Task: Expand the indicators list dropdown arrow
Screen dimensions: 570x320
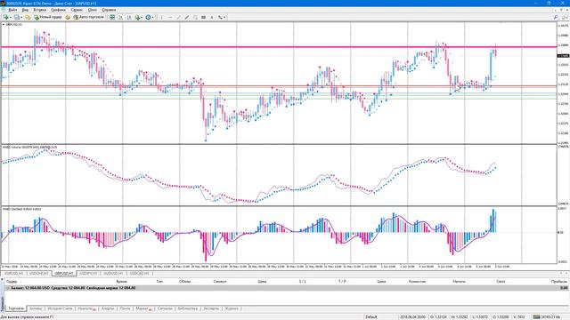Action: [x=142, y=17]
